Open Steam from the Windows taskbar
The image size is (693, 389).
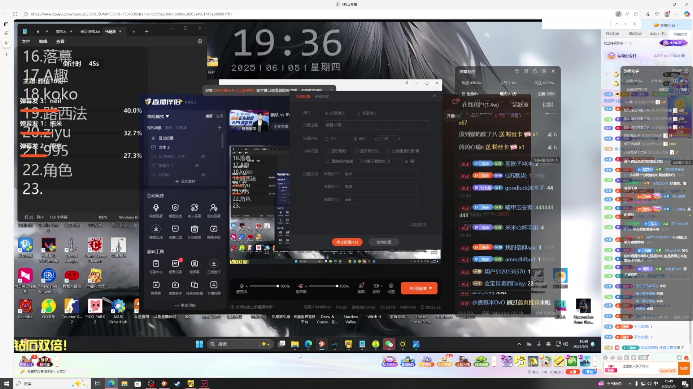177,384
